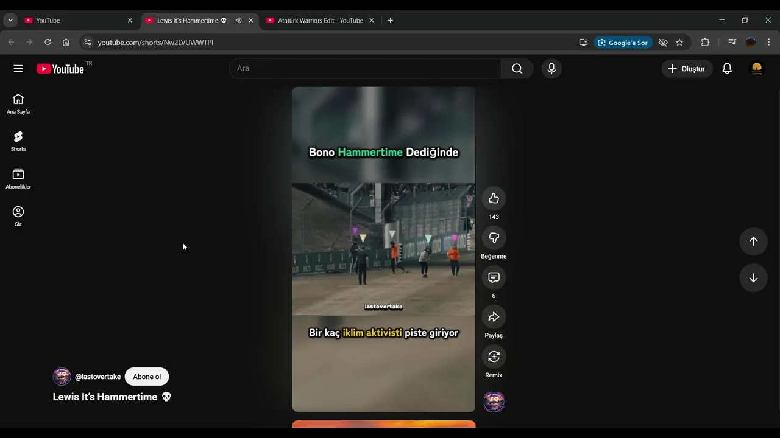The width and height of the screenshot is (780, 438).
Task: Bookmark this page with star icon
Action: 679,42
